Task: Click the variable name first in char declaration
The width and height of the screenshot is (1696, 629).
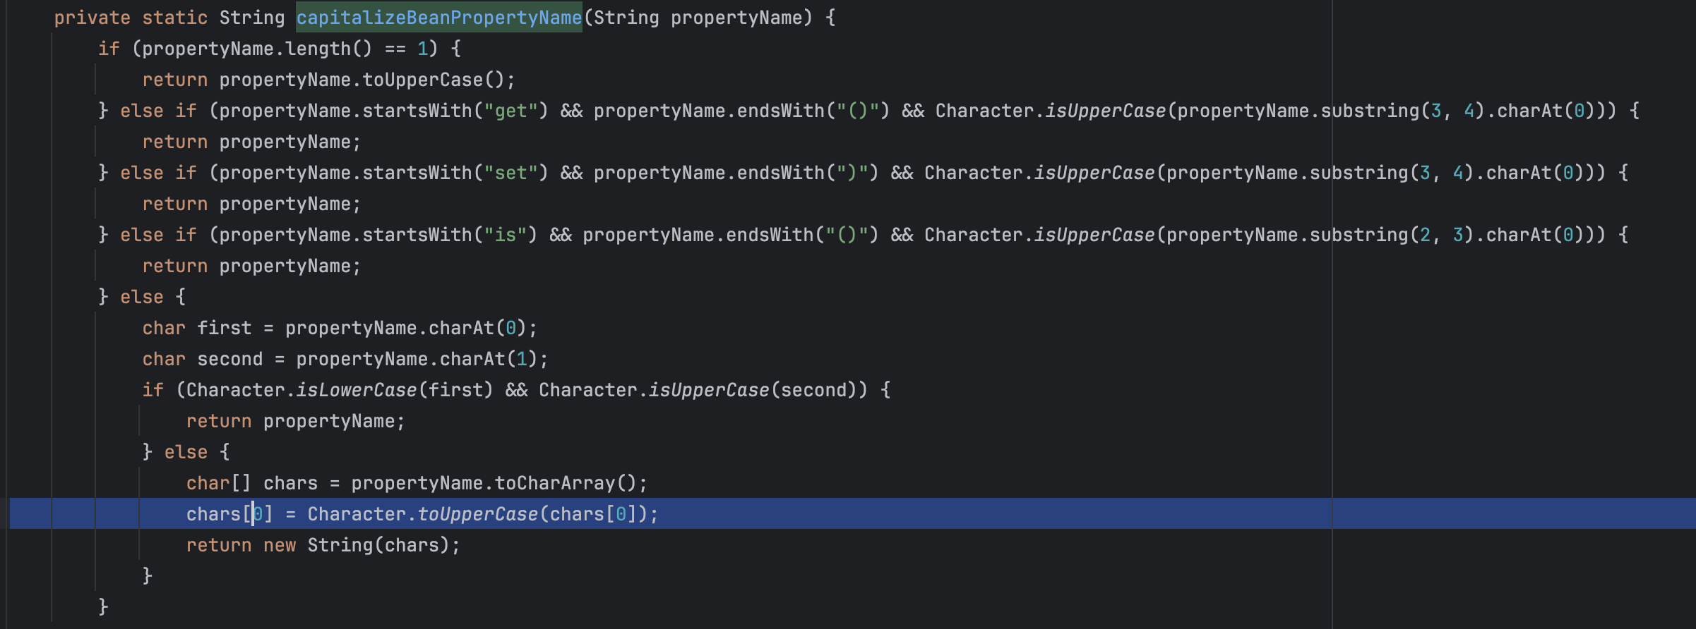Action: (224, 328)
